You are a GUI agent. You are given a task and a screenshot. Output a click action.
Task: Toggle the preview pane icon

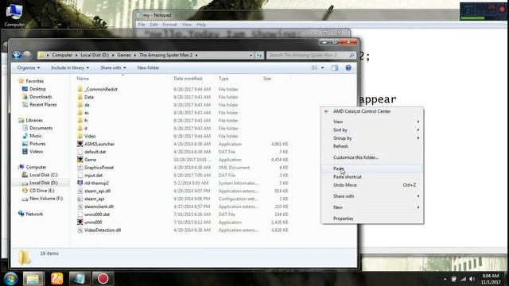tap(335, 68)
